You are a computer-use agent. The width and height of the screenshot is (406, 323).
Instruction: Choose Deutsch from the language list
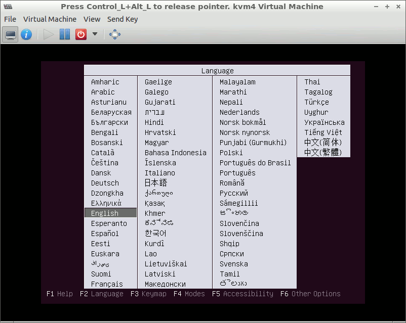tap(105, 183)
